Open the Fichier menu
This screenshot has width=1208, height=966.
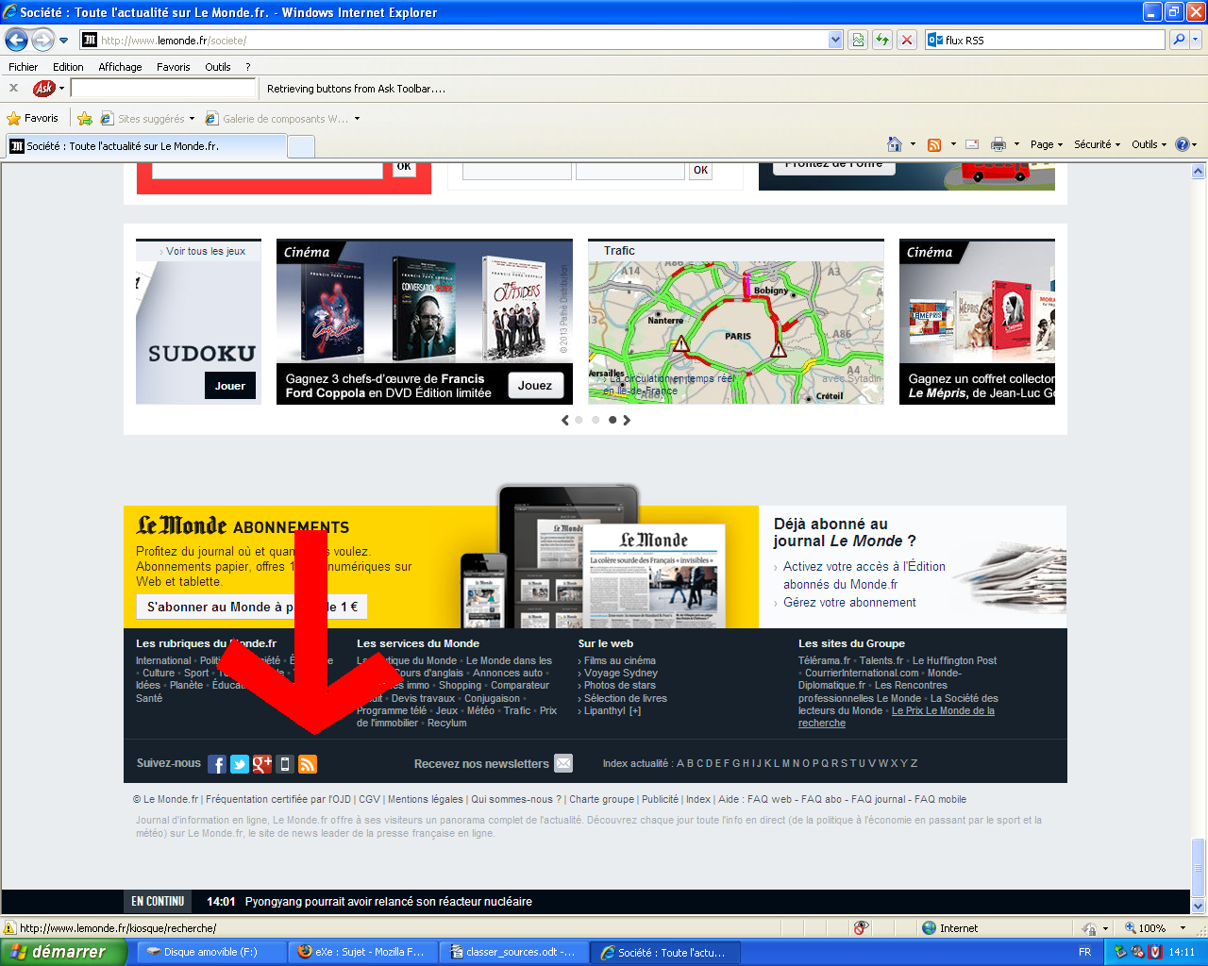point(24,67)
